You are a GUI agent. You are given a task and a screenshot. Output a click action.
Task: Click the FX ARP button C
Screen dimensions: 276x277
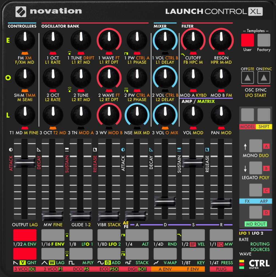(x=256, y=190)
